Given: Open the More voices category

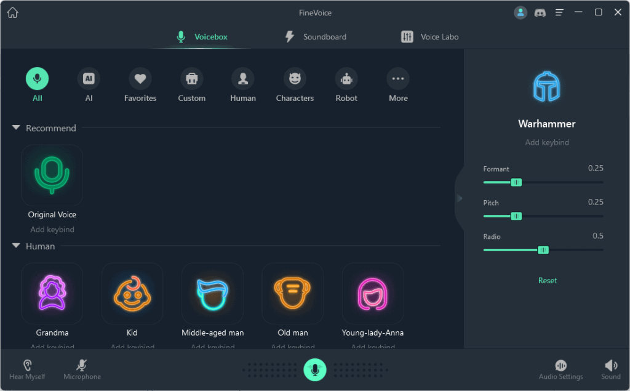Looking at the screenshot, I should pyautogui.click(x=397, y=78).
